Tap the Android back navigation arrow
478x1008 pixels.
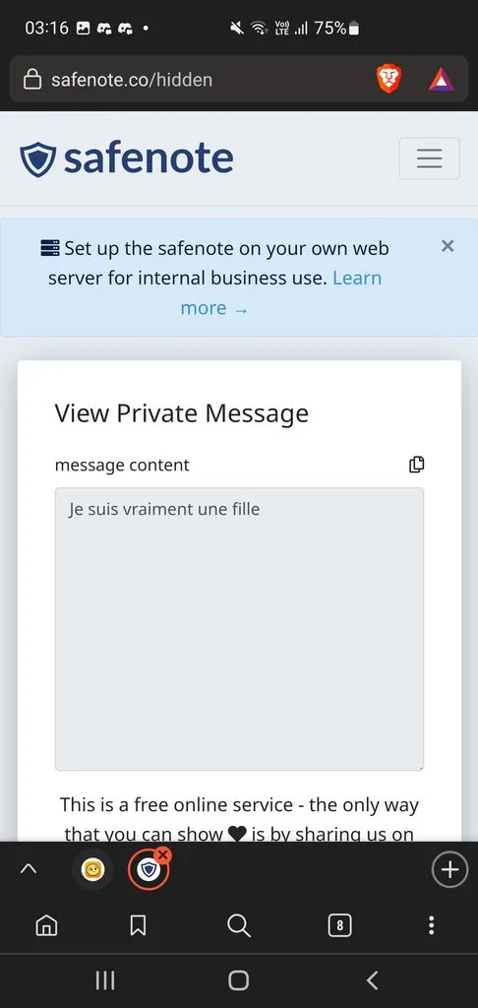[x=372, y=980]
